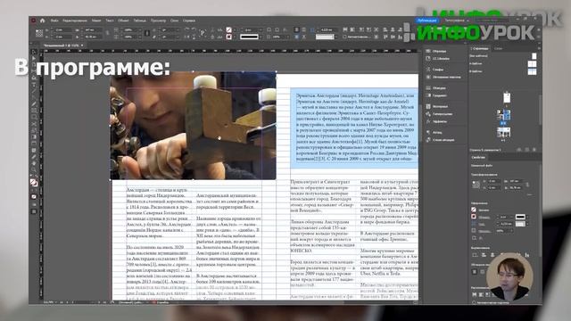Close the document tab

coord(82,45)
